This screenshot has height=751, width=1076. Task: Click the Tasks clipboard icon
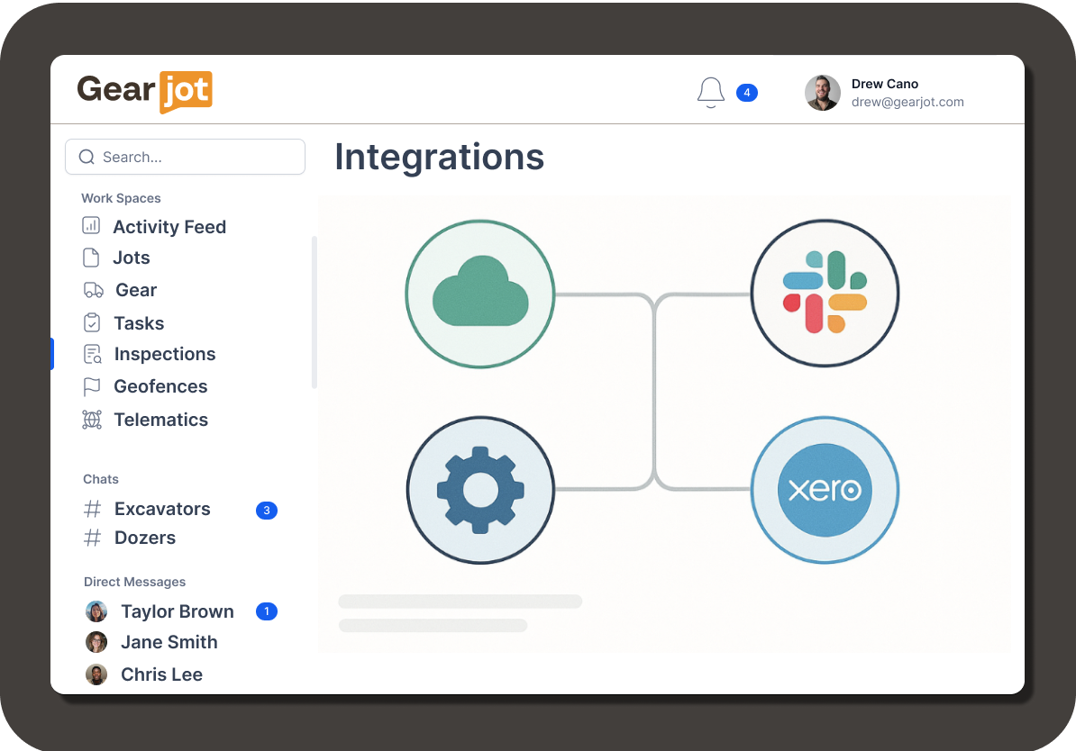(x=92, y=322)
